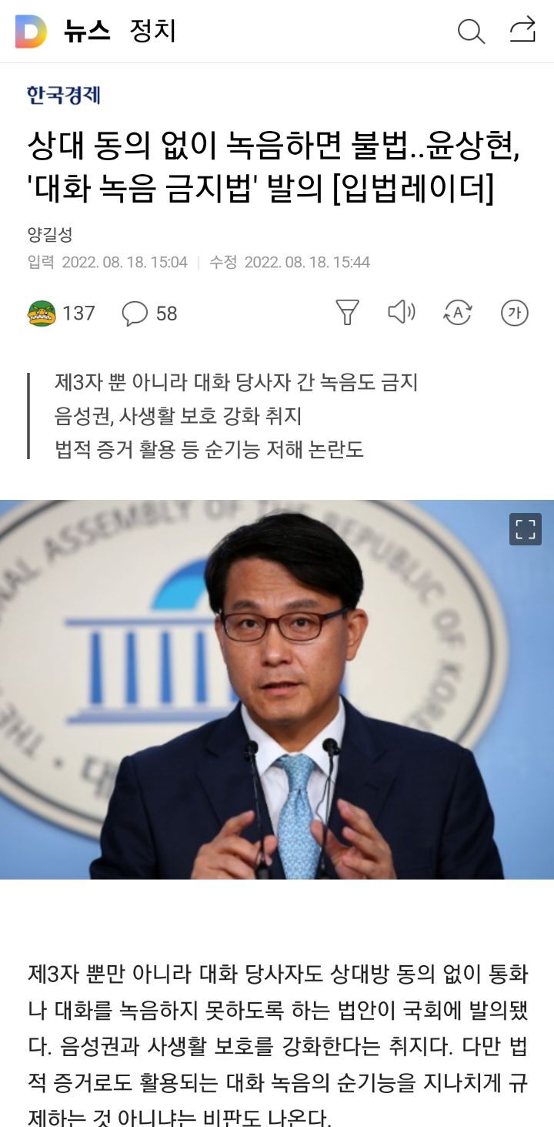Open the 한국경제 publisher link
554x1127 pixels.
64,96
